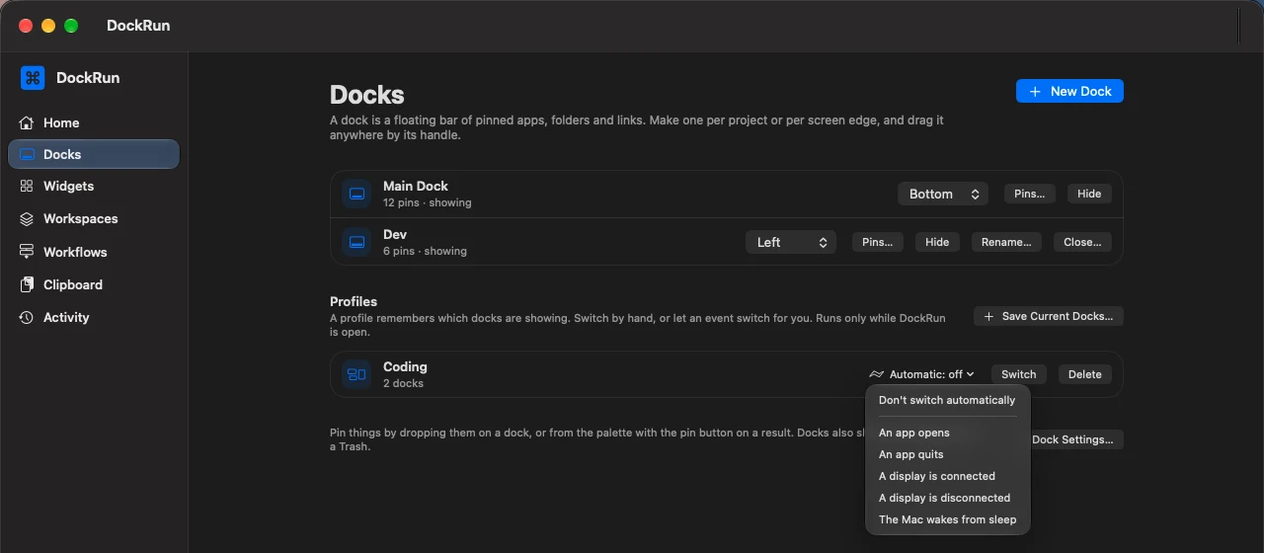Open Pins... for the Dev dock
The height and width of the screenshot is (553, 1264).
pos(878,242)
